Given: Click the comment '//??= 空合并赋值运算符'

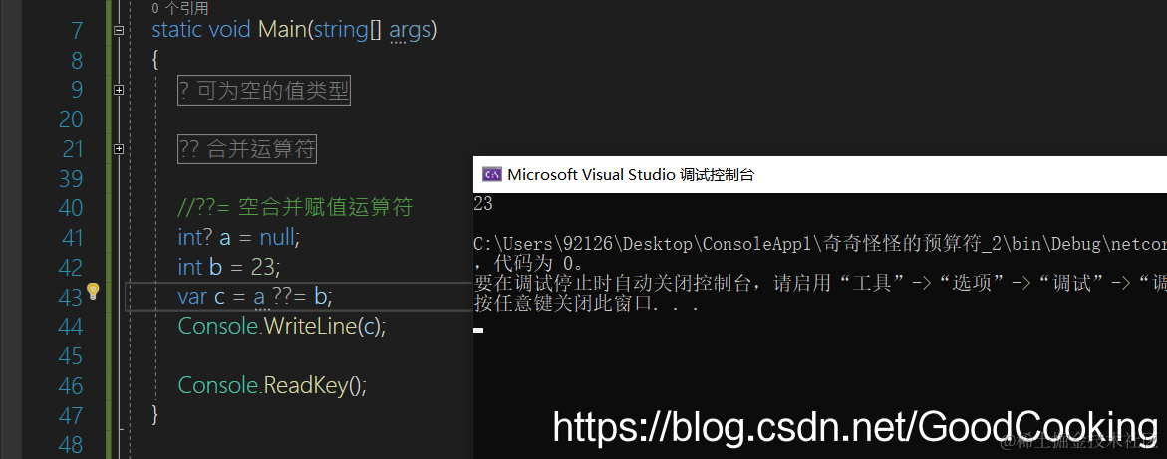Looking at the screenshot, I should (295, 207).
